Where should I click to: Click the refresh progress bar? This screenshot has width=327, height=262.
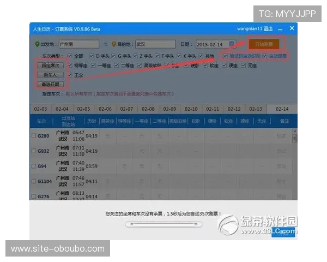[x=163, y=224]
